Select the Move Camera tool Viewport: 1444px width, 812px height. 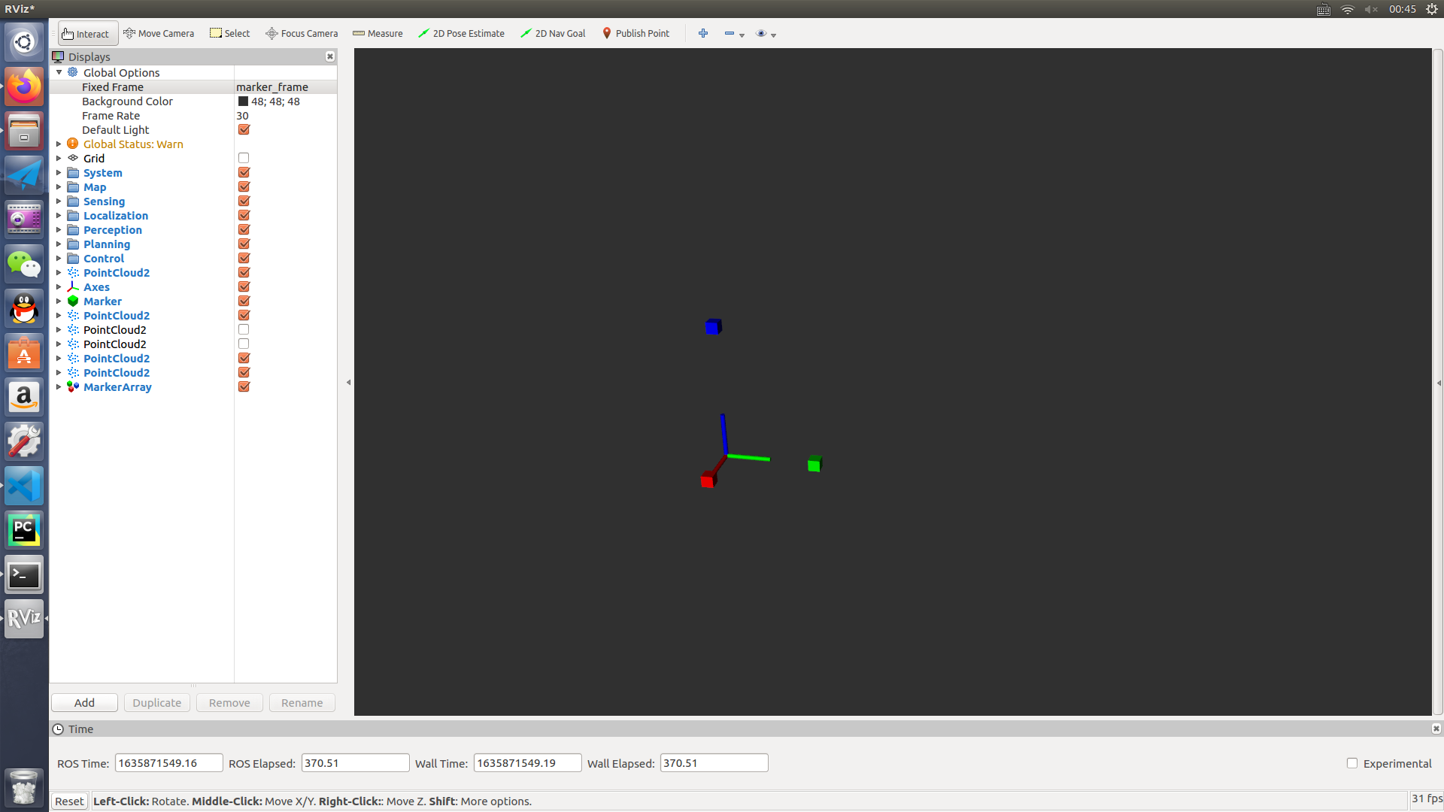point(159,33)
